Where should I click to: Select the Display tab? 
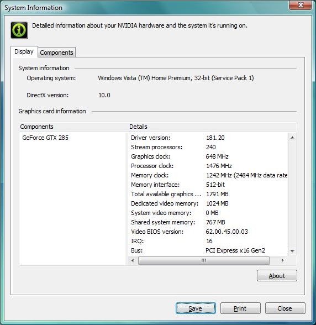[24, 51]
